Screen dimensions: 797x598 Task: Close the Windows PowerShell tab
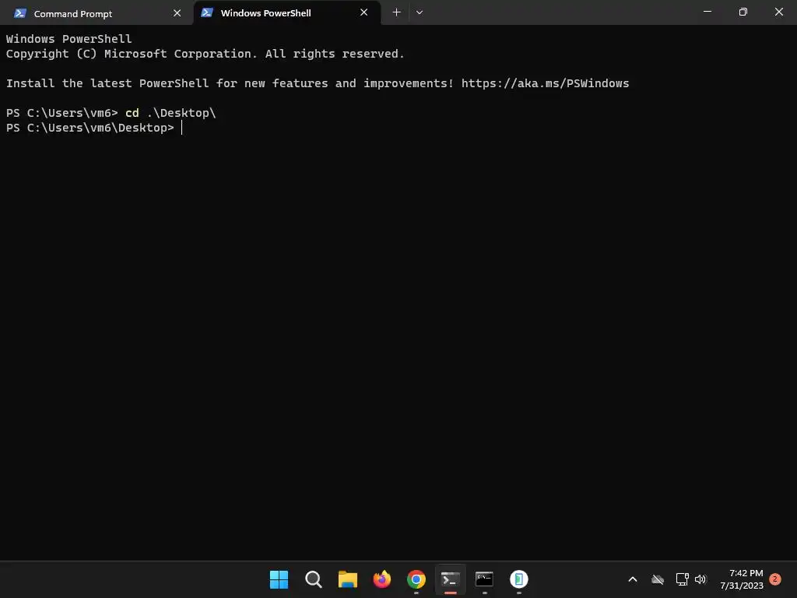point(364,12)
